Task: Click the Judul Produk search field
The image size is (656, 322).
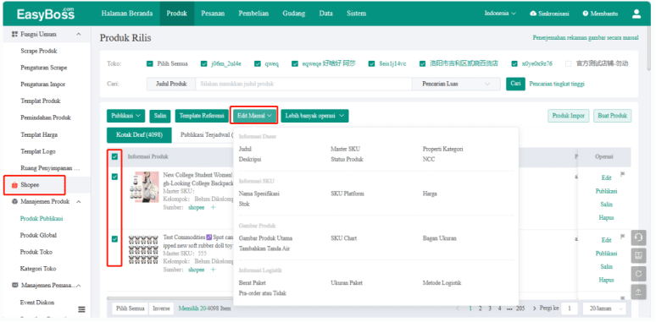Action: [x=303, y=84]
